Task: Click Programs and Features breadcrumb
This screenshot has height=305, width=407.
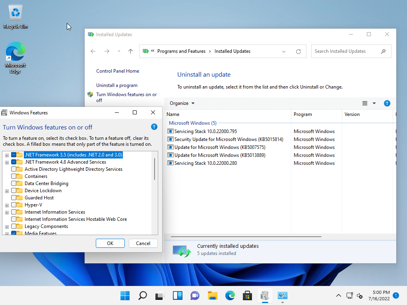Action: (x=181, y=51)
